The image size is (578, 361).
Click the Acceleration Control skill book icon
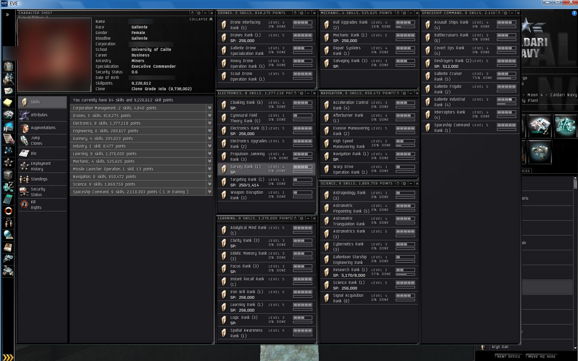[x=327, y=105]
